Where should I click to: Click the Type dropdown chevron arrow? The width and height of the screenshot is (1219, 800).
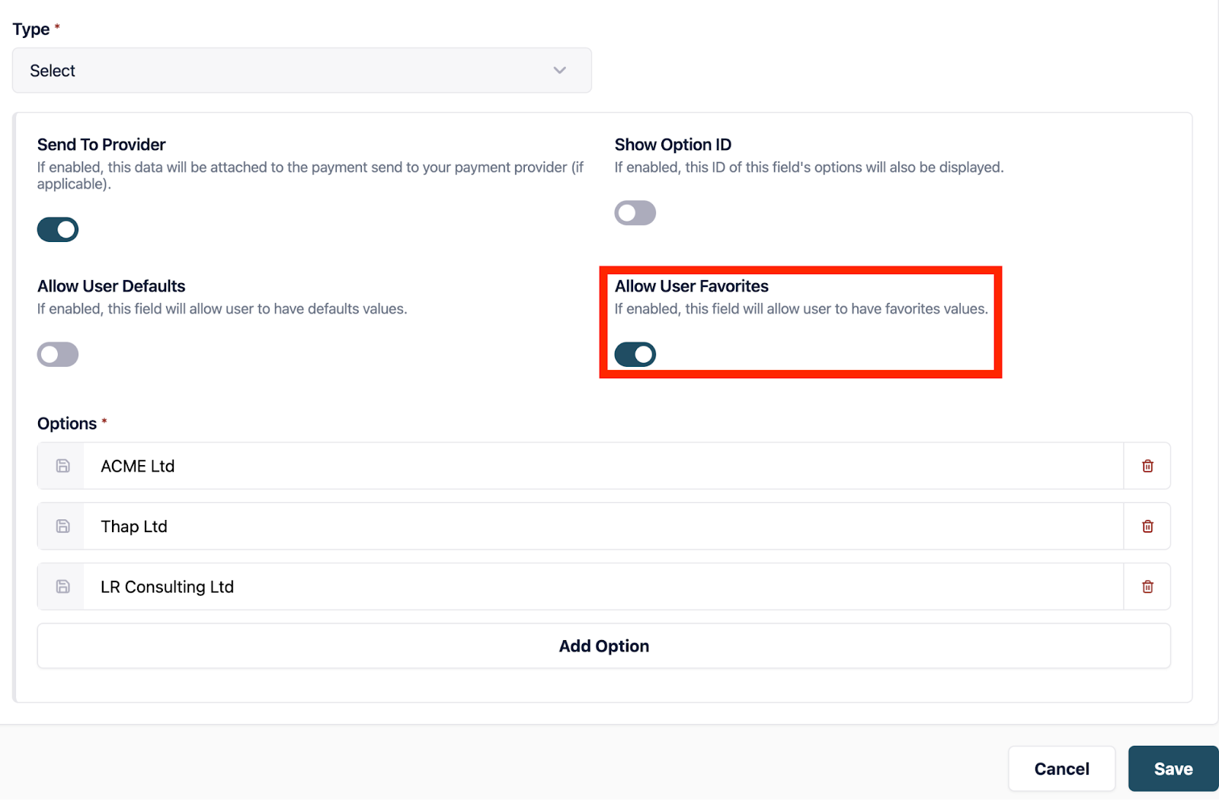560,71
